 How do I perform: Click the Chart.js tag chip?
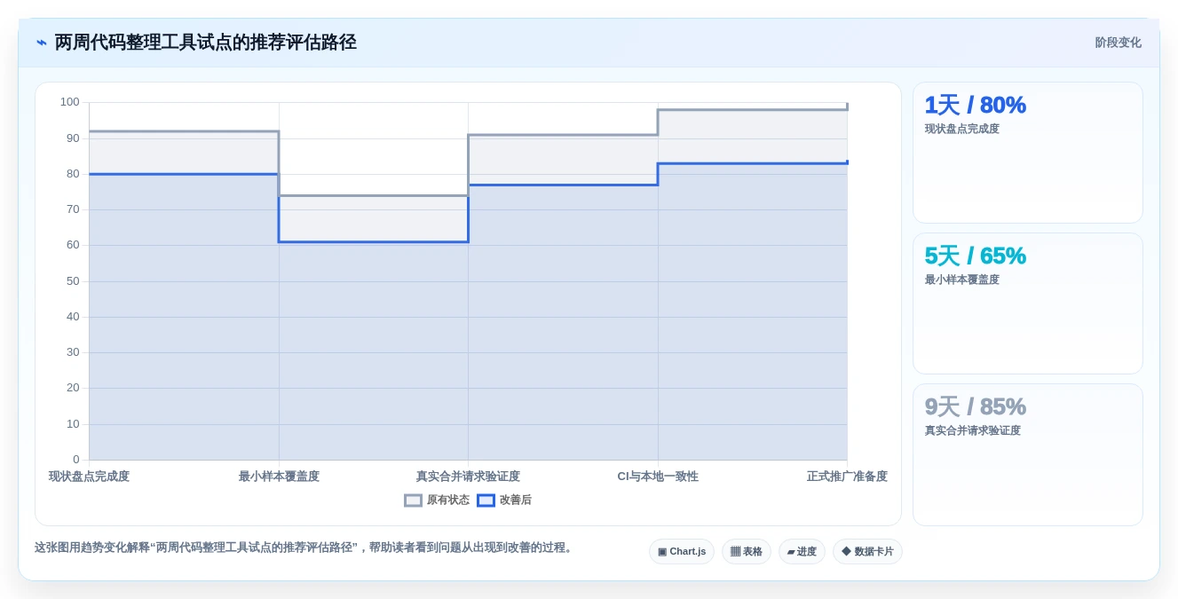tap(682, 552)
